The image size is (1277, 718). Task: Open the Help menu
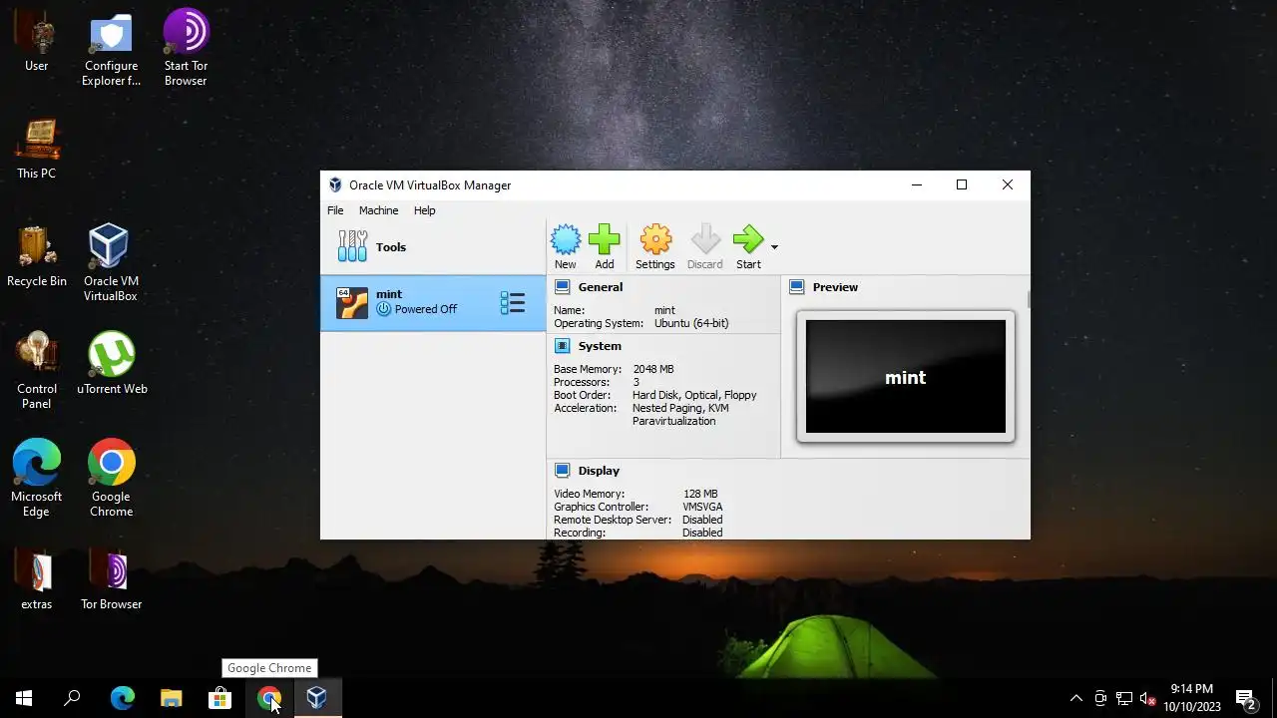(425, 210)
